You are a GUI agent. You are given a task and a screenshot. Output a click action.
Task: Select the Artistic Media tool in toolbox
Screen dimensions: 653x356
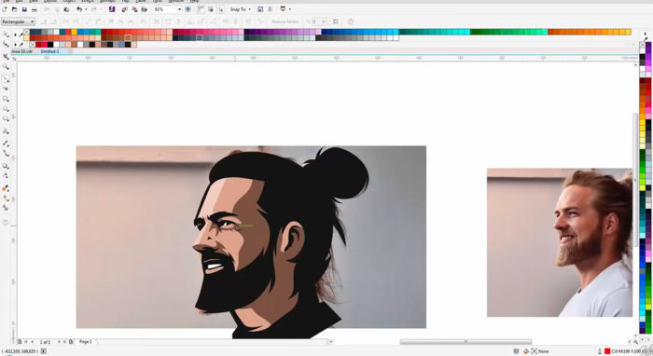tap(6, 89)
